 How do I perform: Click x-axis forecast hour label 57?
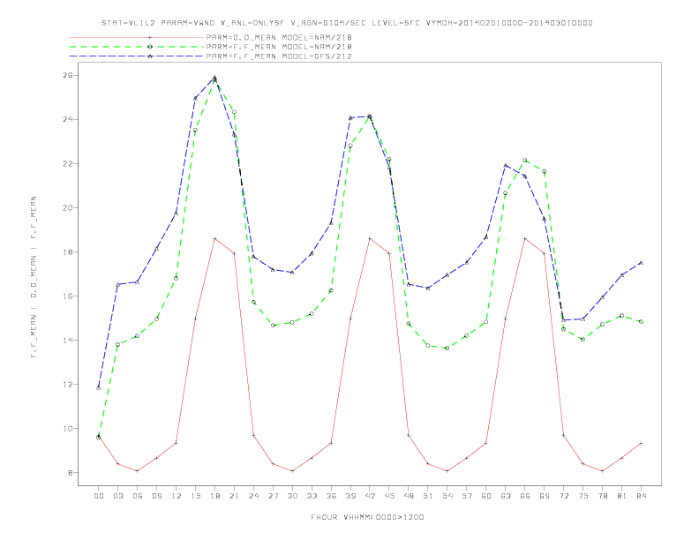point(467,496)
